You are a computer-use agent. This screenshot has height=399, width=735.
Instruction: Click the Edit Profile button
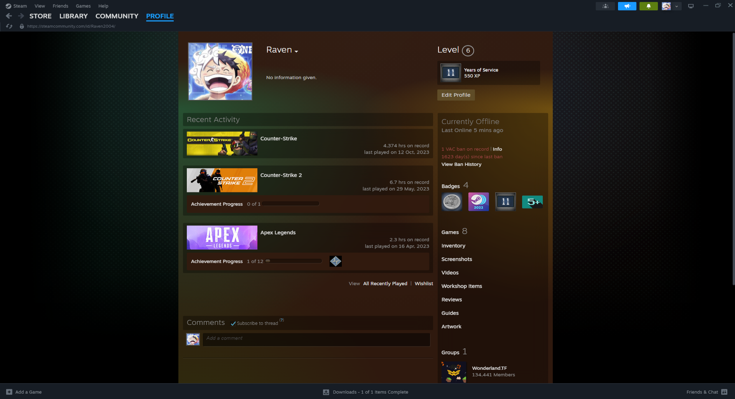point(456,95)
